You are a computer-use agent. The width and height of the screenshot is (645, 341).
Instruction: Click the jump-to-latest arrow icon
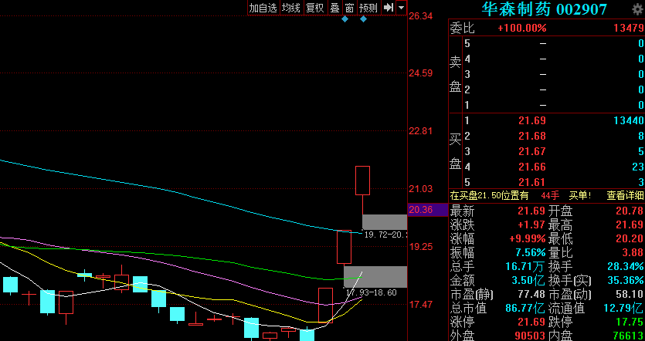(x=389, y=8)
